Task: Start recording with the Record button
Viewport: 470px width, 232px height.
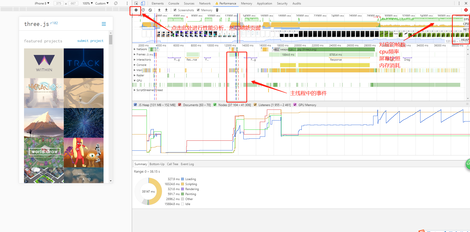Action: point(136,10)
